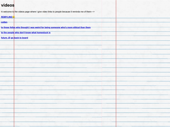Go back to board link
This screenshot has height=127, width=170.
coord(20,38)
